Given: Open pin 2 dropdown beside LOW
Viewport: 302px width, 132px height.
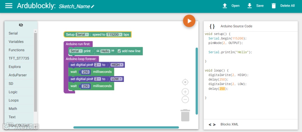Looking at the screenshot, I should pyautogui.click(x=98, y=79).
